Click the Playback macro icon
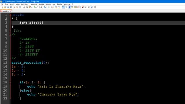Viewport: 185px width, 104px height. point(89,7)
